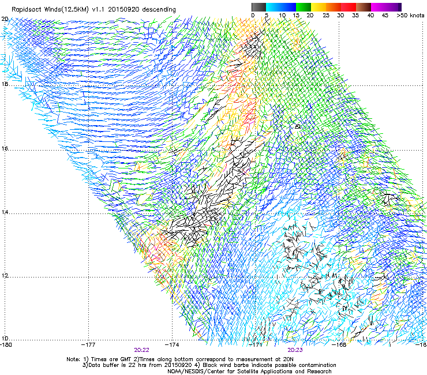Click the NOAA/NESDIS credit line
427x375 pixels.
249,372
